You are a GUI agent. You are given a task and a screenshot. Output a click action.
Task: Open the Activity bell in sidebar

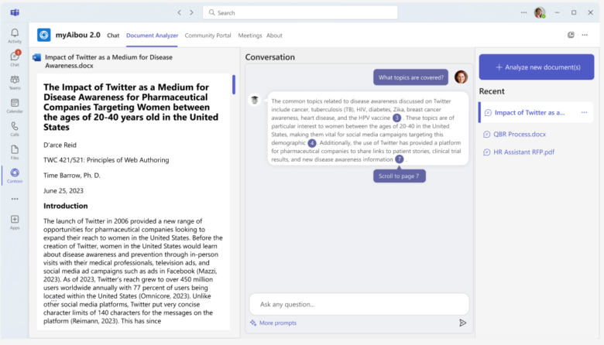coord(15,36)
